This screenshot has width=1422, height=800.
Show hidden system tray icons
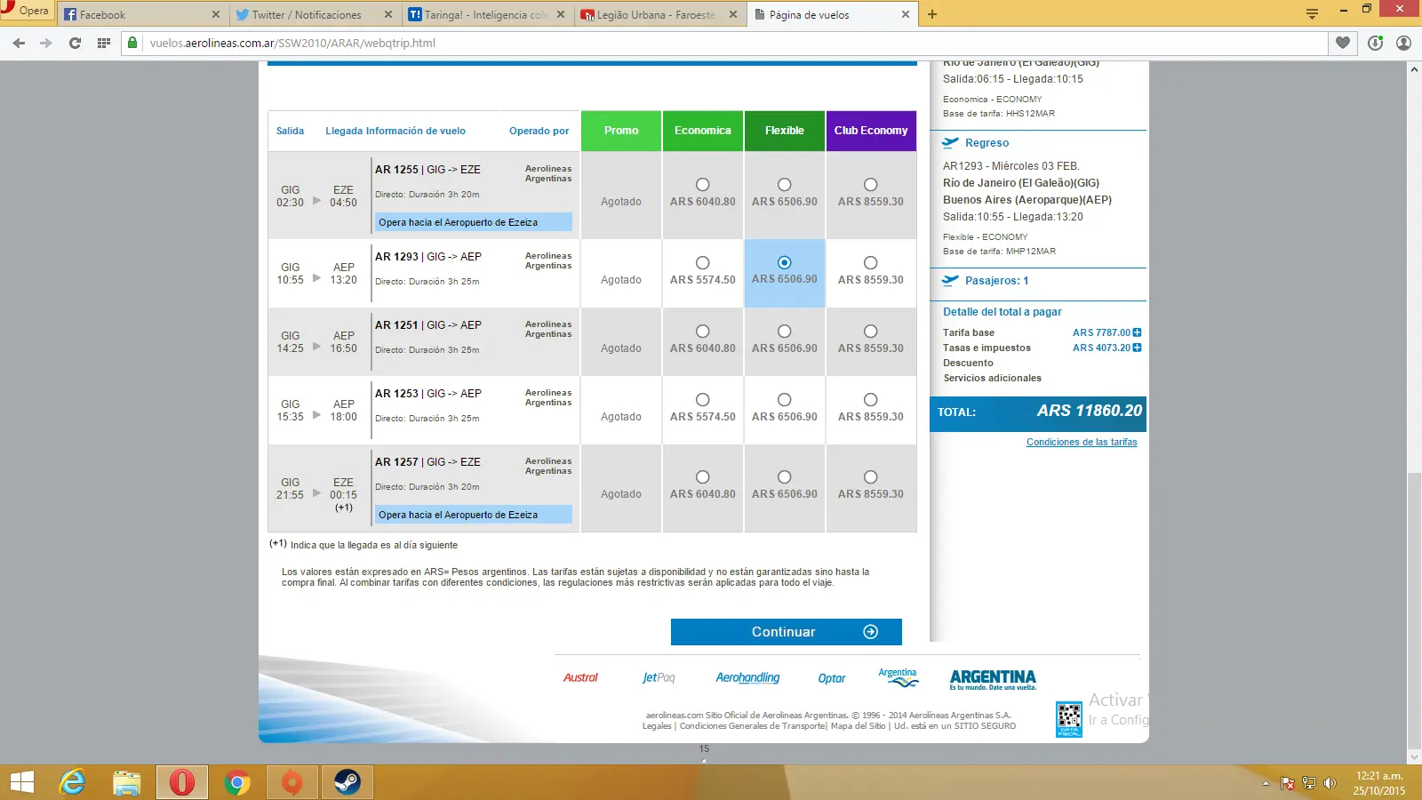pos(1266,783)
